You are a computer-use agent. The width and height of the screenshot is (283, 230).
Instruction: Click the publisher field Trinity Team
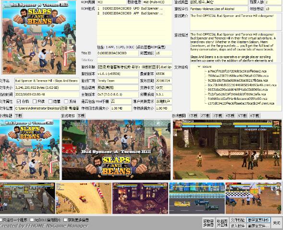coord(118,81)
